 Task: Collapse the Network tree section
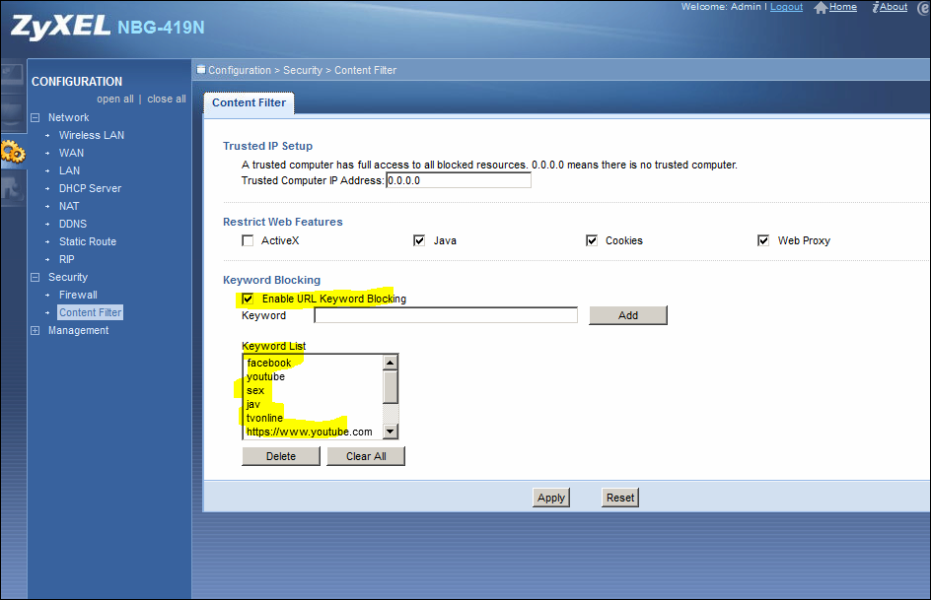point(36,117)
